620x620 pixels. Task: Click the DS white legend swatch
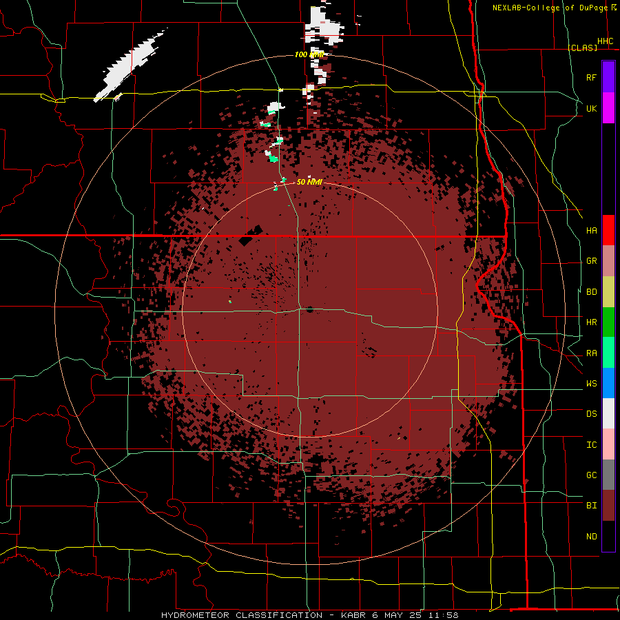coord(608,413)
